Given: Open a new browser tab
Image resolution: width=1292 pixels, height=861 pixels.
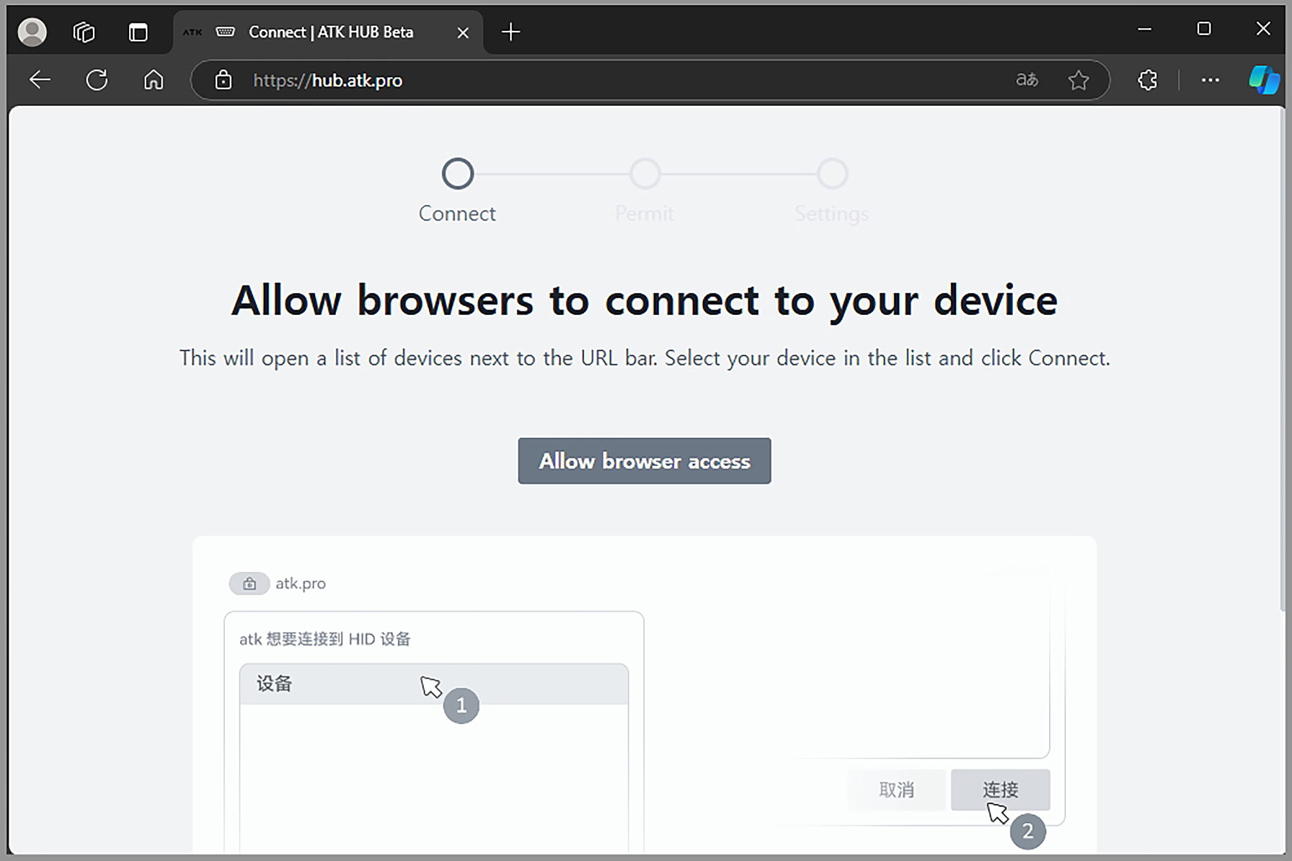Looking at the screenshot, I should [510, 32].
